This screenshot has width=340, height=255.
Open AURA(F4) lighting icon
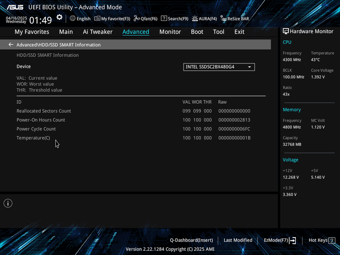[195, 19]
